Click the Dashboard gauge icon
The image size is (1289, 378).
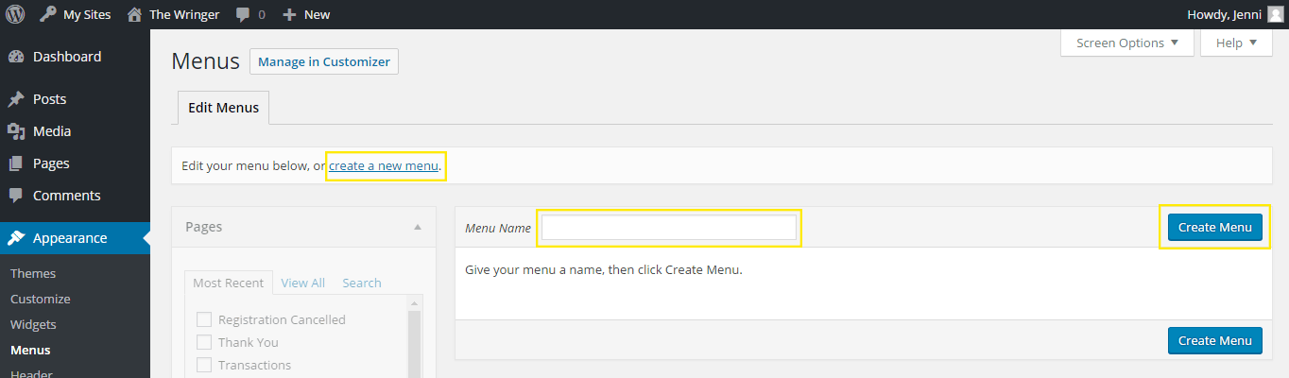(16, 57)
